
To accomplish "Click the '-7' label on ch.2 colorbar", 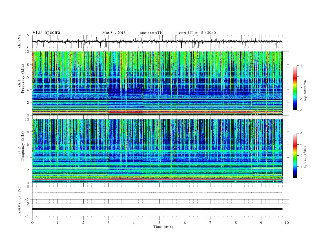I will (301, 178).
